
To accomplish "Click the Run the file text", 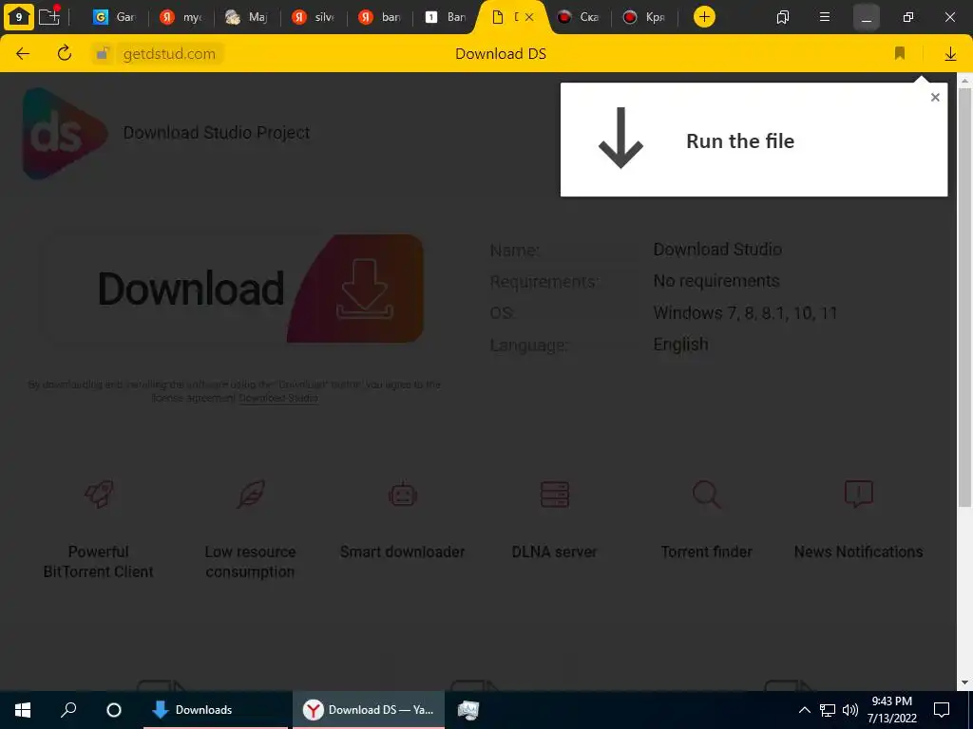I will pyautogui.click(x=739, y=140).
